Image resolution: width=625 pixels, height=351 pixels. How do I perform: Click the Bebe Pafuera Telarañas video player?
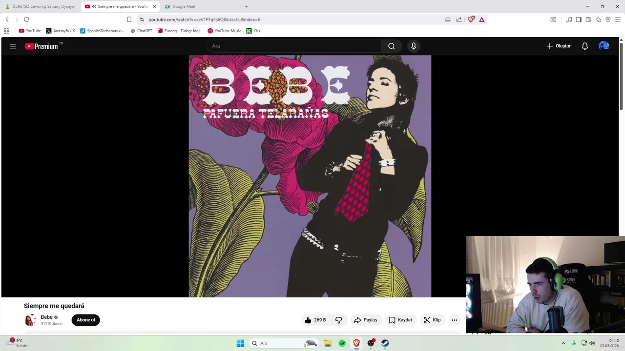pyautogui.click(x=310, y=176)
